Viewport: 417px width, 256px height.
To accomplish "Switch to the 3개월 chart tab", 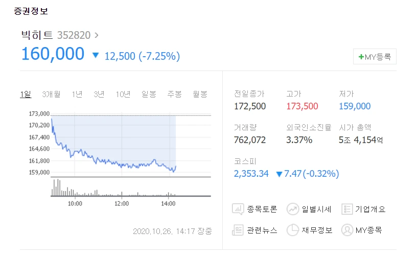I will pyautogui.click(x=51, y=94).
